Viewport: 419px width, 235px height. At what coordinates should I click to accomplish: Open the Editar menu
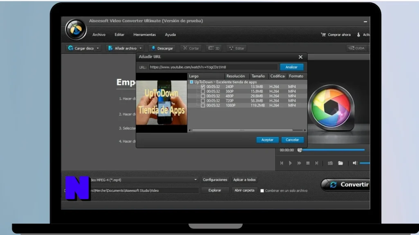point(119,35)
